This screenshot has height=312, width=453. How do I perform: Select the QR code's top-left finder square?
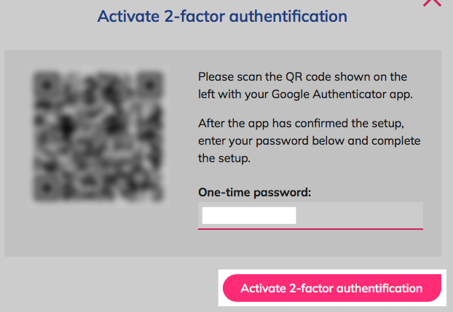[46, 85]
